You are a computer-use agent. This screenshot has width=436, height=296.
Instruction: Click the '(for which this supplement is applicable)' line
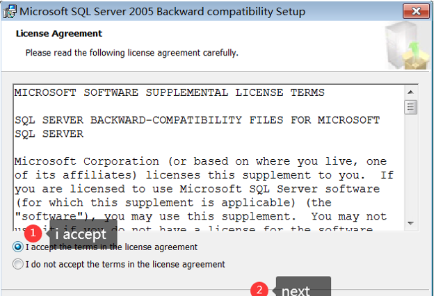(173, 203)
